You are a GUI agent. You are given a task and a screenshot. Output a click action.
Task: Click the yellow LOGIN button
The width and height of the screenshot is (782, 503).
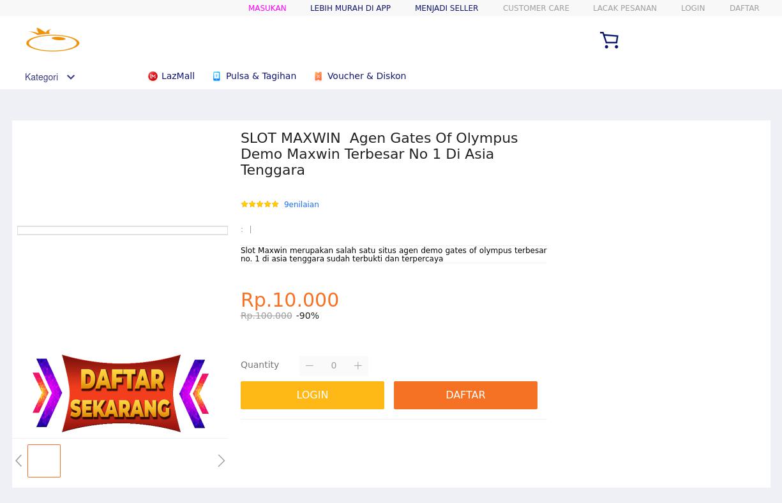click(312, 395)
